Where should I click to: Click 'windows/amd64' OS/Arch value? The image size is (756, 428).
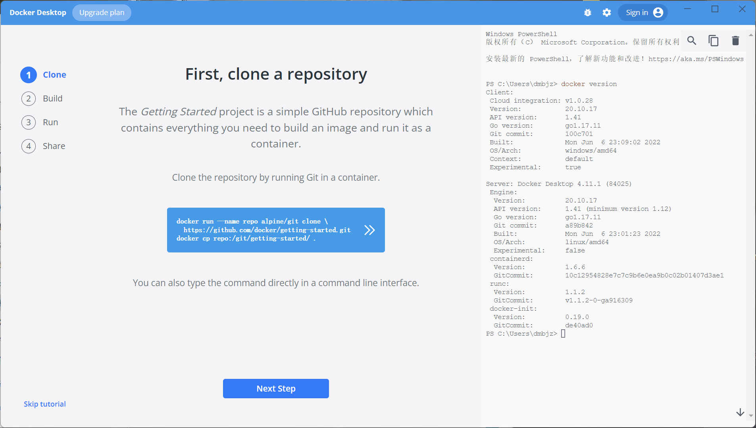591,151
